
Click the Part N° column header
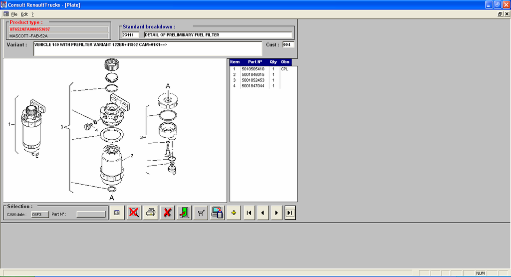[255, 62]
